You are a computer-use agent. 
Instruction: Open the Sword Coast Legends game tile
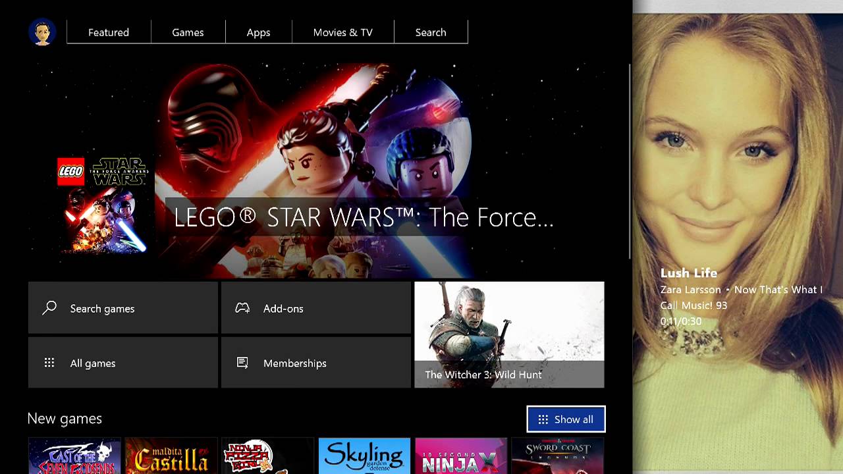[x=557, y=456]
